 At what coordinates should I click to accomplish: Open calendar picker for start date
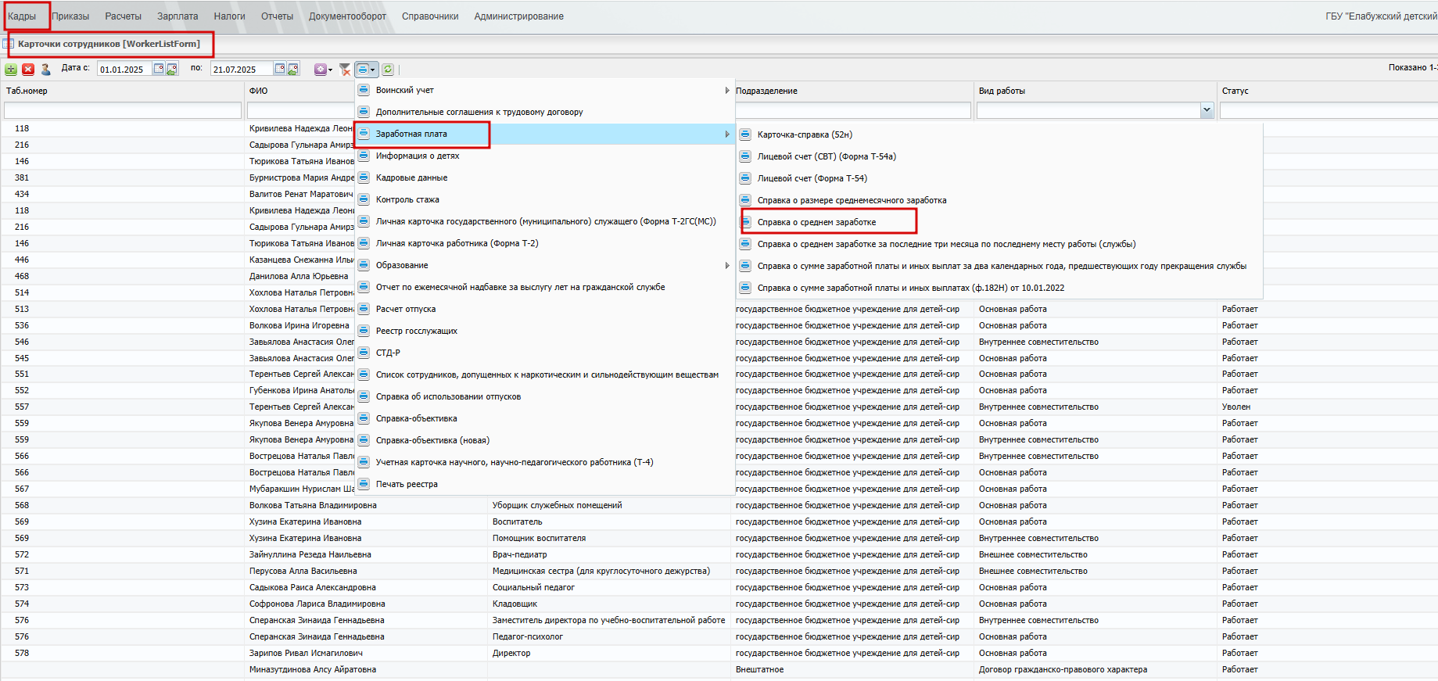(x=159, y=68)
